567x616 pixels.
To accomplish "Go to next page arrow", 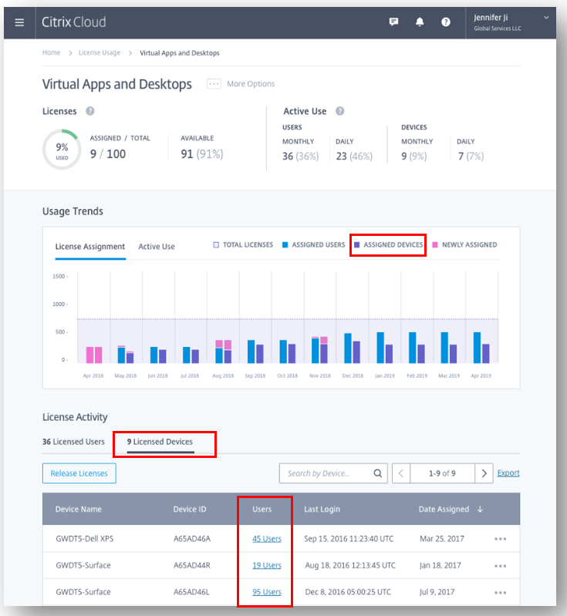I will point(484,473).
